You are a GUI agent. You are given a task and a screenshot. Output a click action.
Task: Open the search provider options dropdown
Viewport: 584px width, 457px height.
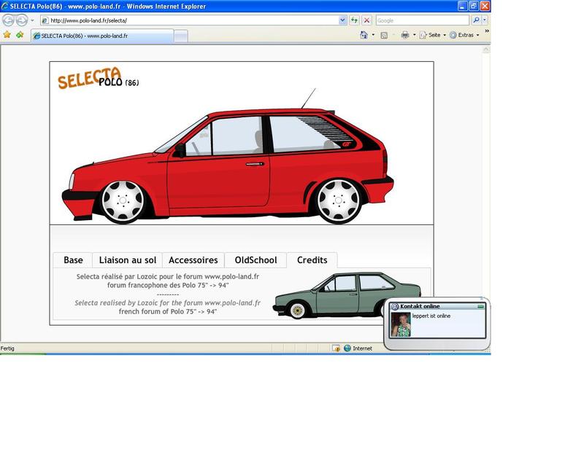click(485, 20)
